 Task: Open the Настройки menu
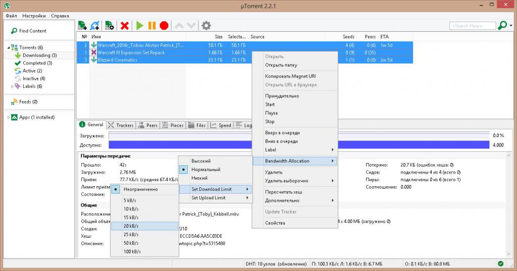(34, 16)
